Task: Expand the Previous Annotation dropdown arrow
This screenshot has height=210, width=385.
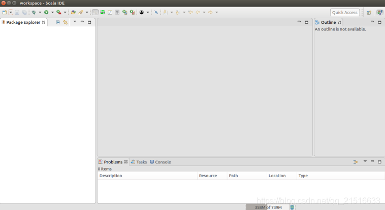Action: (184, 12)
